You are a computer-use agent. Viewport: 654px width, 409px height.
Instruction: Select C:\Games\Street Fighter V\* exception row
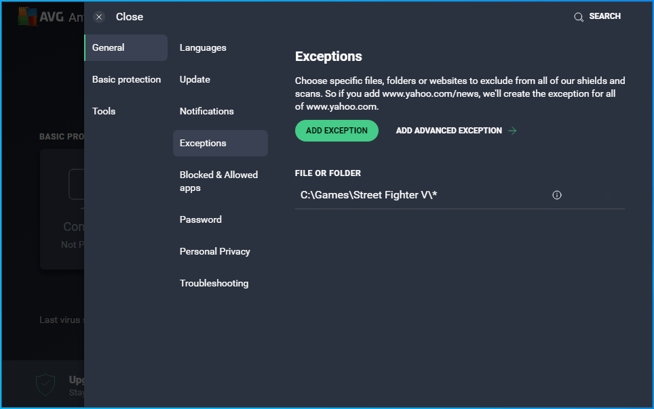(460, 195)
